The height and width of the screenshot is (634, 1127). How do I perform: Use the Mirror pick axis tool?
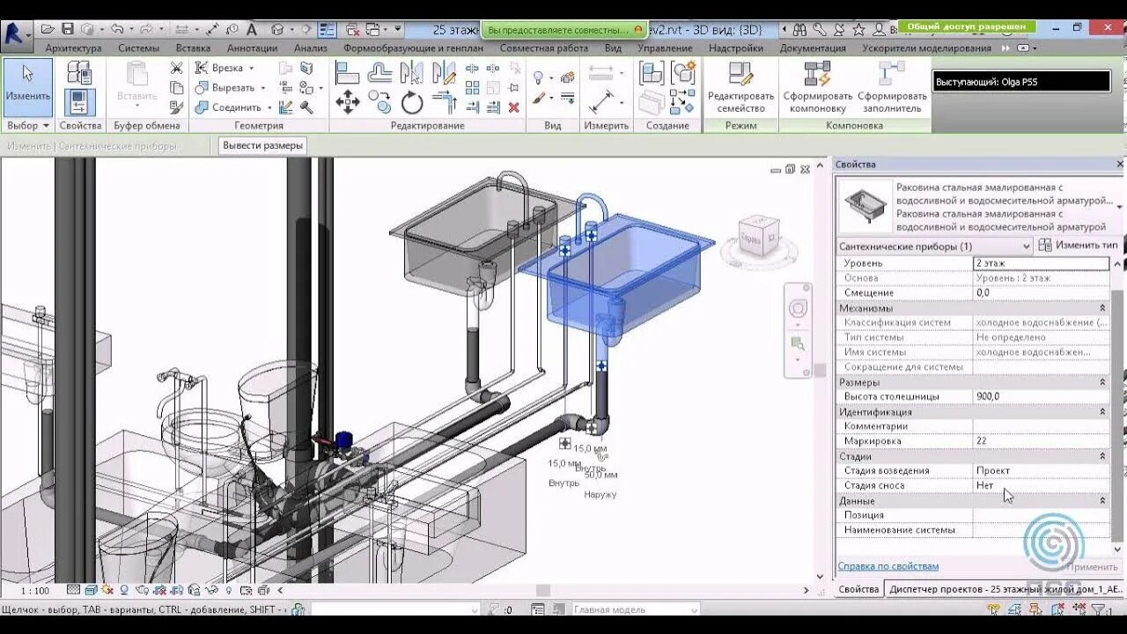[411, 71]
